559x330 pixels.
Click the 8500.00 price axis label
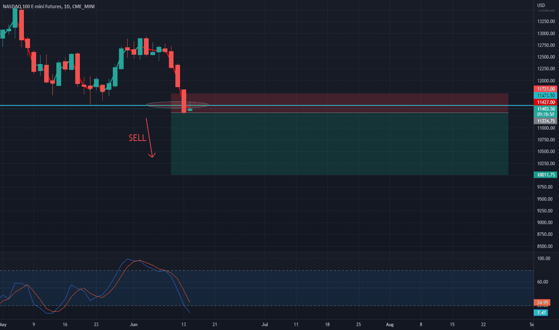tap(546, 246)
